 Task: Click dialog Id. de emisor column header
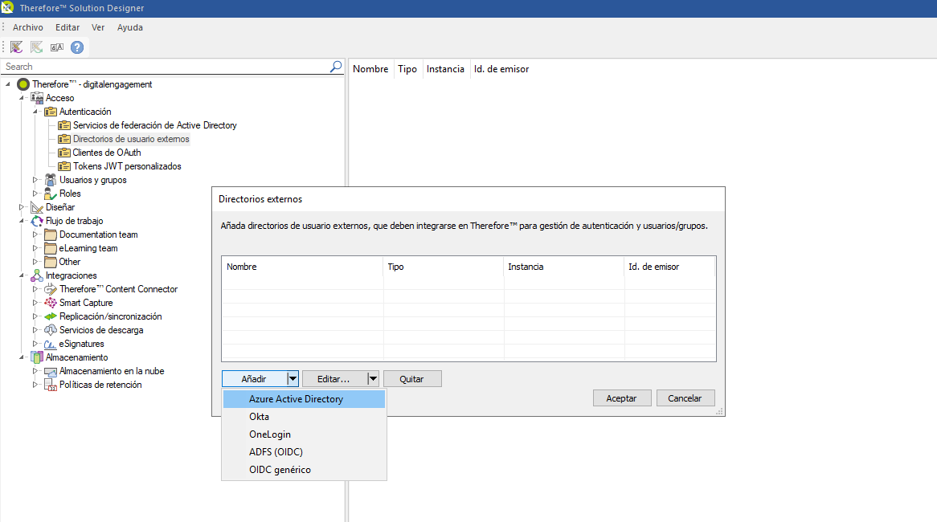click(x=669, y=267)
